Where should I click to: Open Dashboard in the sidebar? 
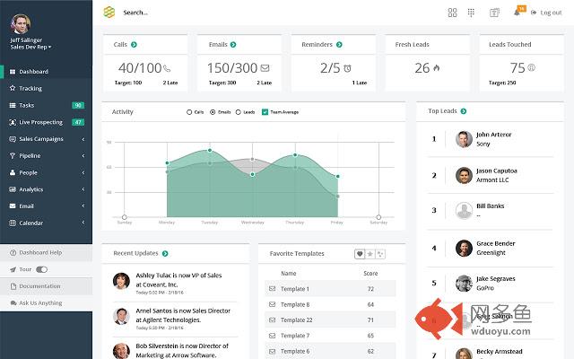pos(46,72)
